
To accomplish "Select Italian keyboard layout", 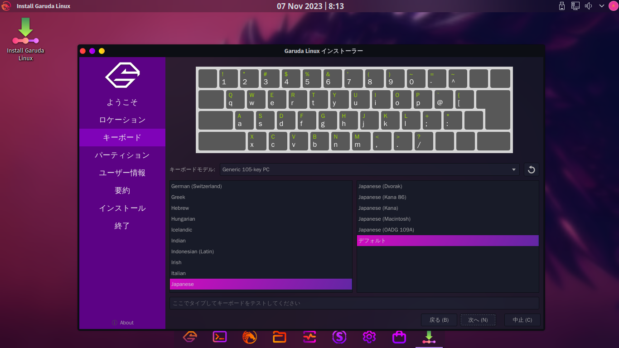I will click(261, 273).
